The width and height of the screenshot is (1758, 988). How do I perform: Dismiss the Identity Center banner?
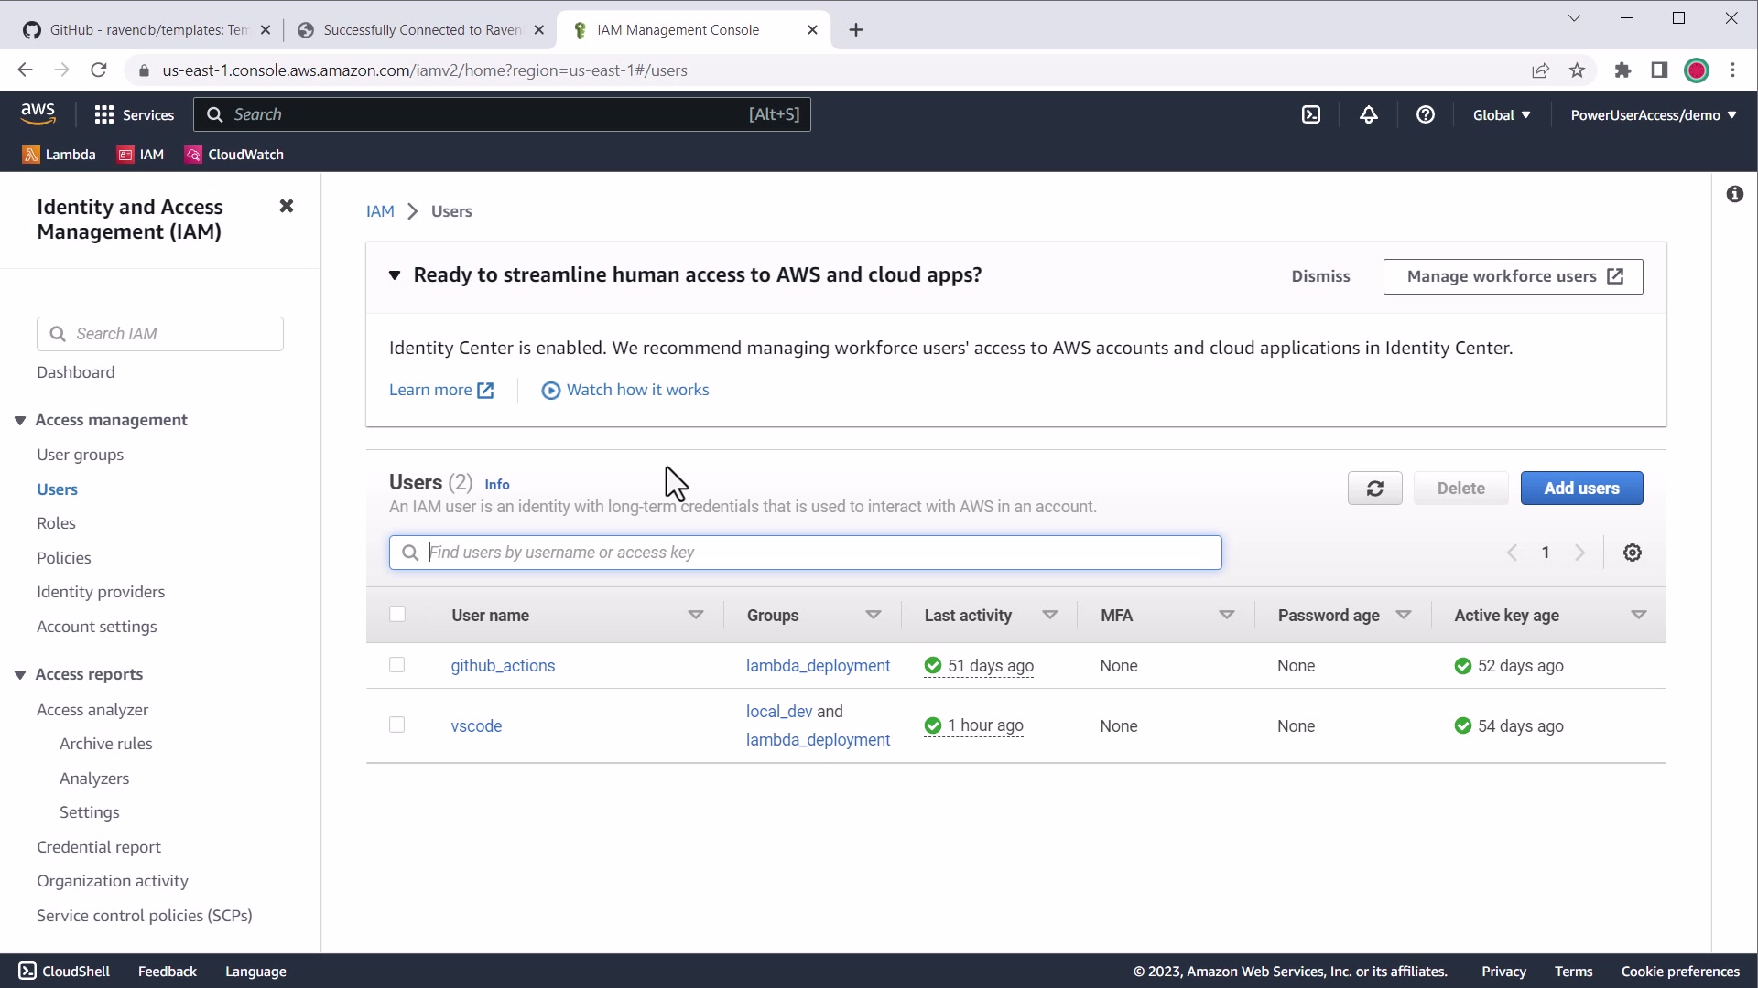(x=1320, y=276)
